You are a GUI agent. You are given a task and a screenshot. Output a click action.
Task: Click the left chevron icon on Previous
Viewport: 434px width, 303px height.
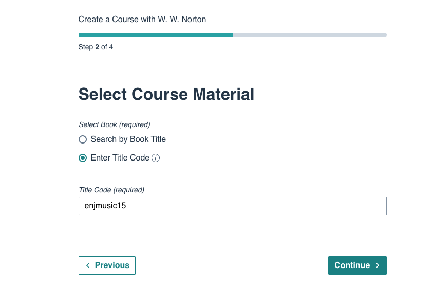click(88, 265)
